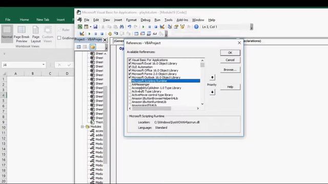Uncheck the OLE Automation reference

130,67
